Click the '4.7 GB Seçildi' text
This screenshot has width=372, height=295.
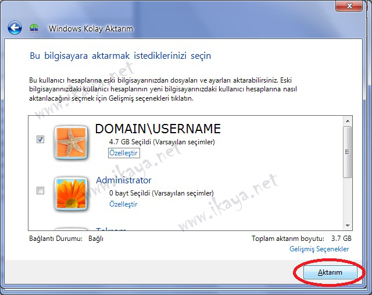[x=130, y=142]
